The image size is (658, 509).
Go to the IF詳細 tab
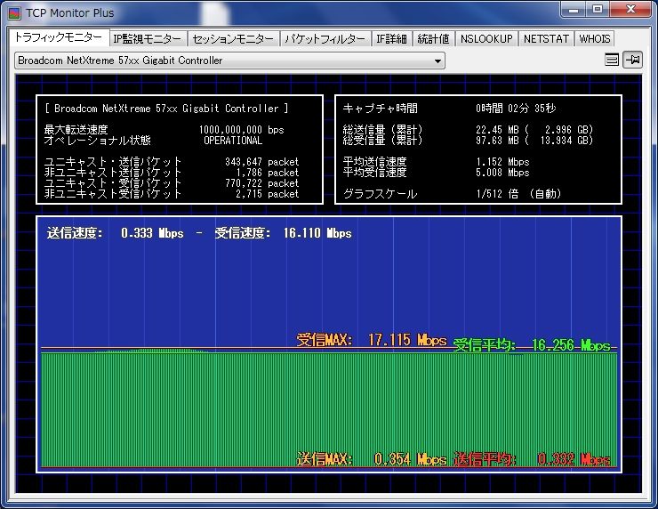391,39
